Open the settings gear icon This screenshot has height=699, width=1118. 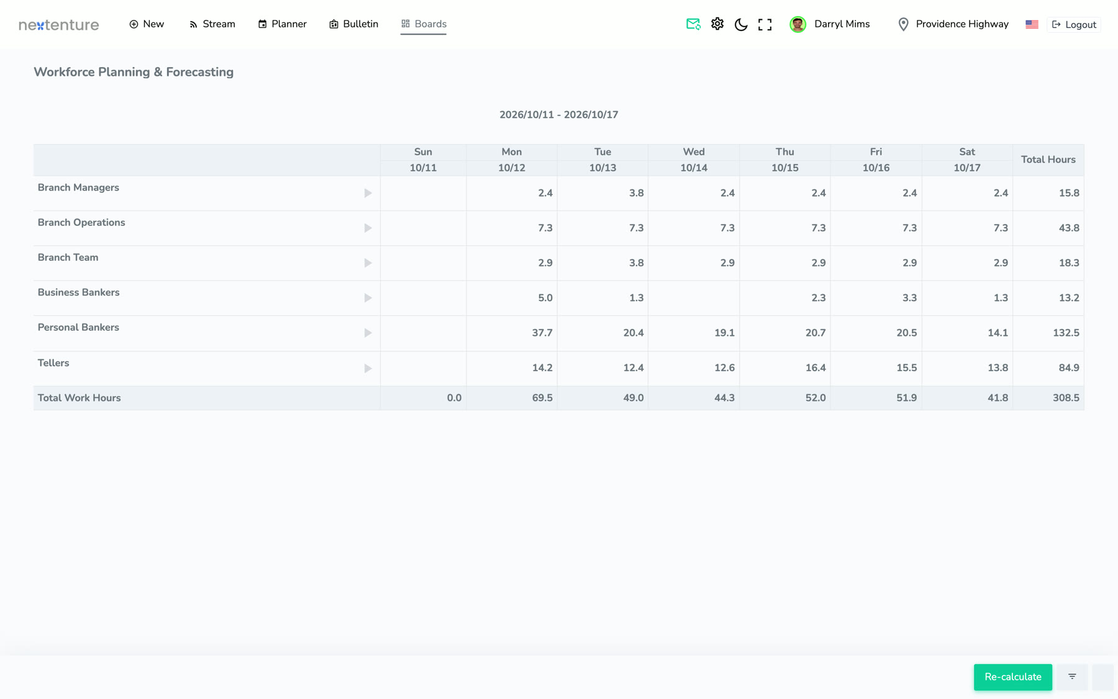[717, 24]
